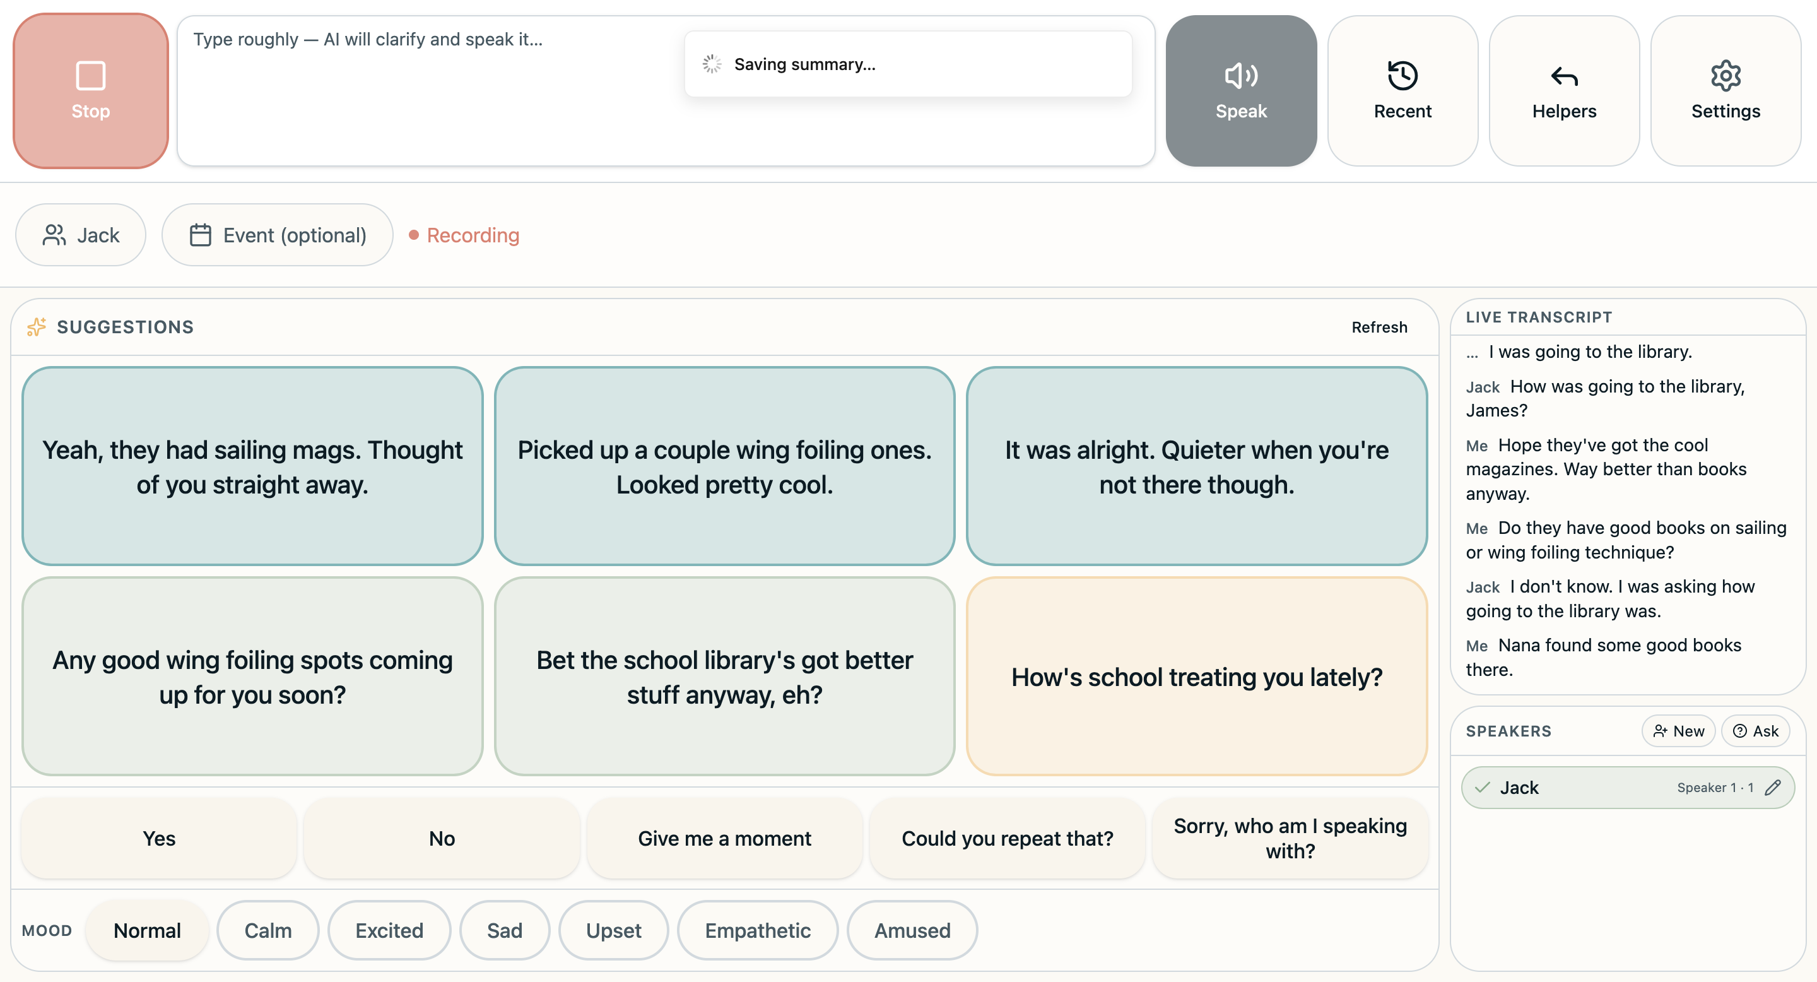This screenshot has width=1817, height=982.
Task: Select the Jack person chip
Action: [x=81, y=235]
